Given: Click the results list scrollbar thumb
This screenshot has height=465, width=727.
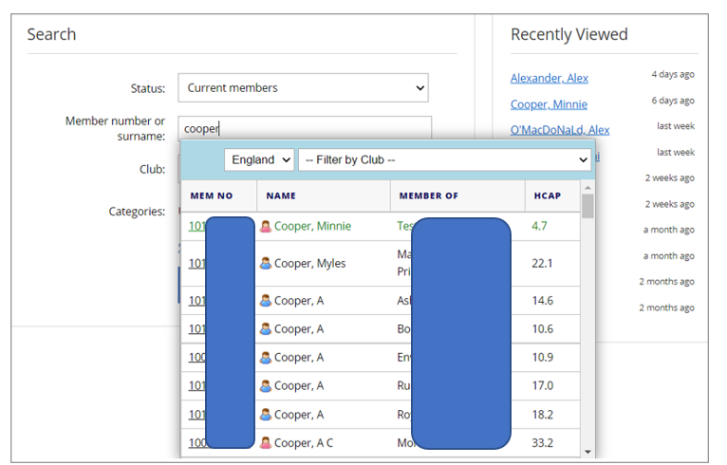Looking at the screenshot, I should [x=587, y=206].
